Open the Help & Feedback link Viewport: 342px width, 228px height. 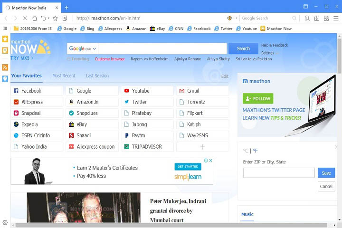point(275,45)
